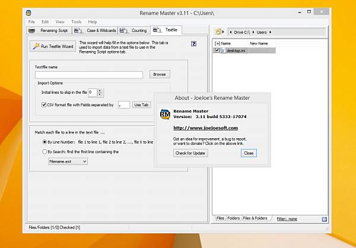Image resolution: width=356 pixels, height=248 pixels.
Task: Select the Files tab at bottom
Action: tap(220, 218)
